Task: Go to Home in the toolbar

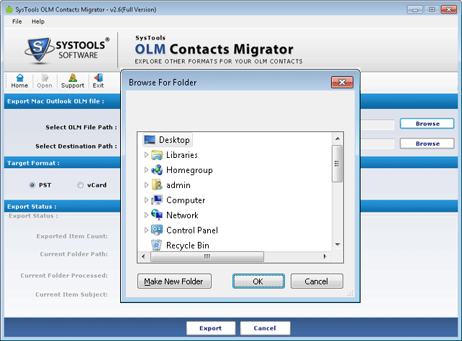Action: tap(19, 81)
